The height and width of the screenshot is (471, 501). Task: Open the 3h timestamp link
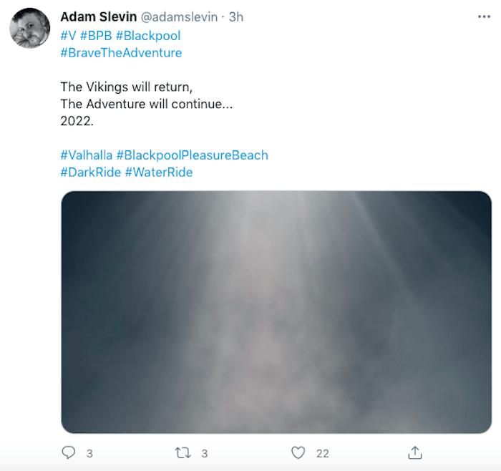point(236,16)
